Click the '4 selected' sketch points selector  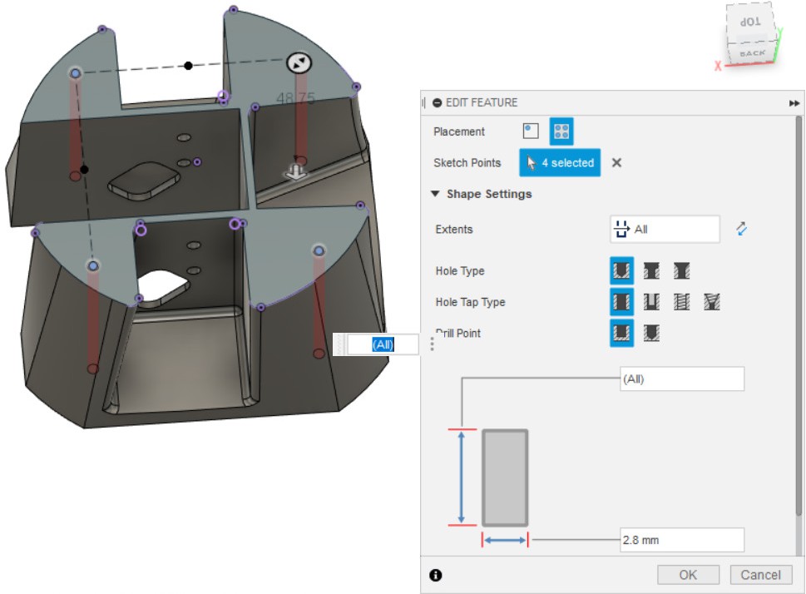[x=561, y=163]
